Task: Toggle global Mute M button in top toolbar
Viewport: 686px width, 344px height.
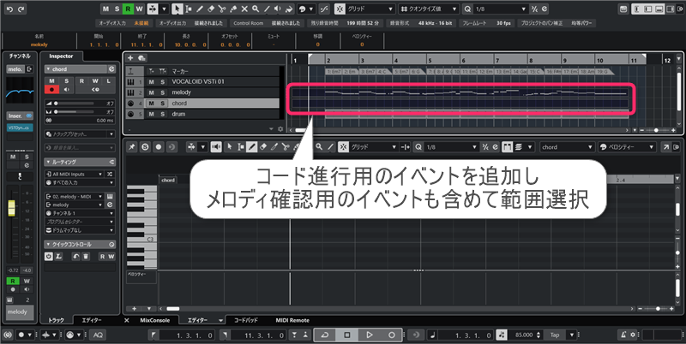Action: point(105,9)
